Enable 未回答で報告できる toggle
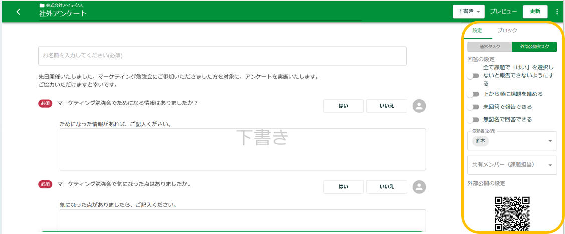Image resolution: width=565 pixels, height=234 pixels. tap(473, 107)
